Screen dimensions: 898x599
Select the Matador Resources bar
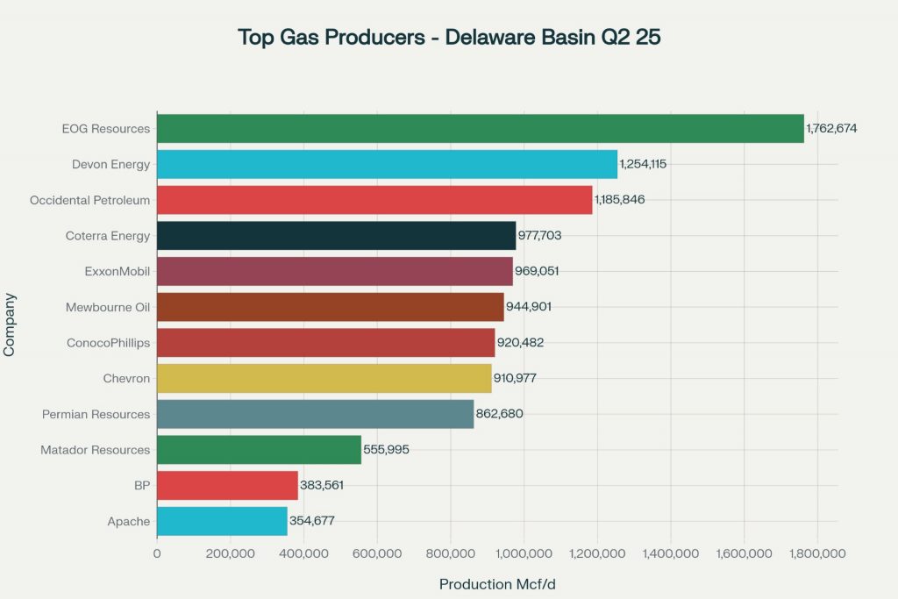tap(259, 450)
